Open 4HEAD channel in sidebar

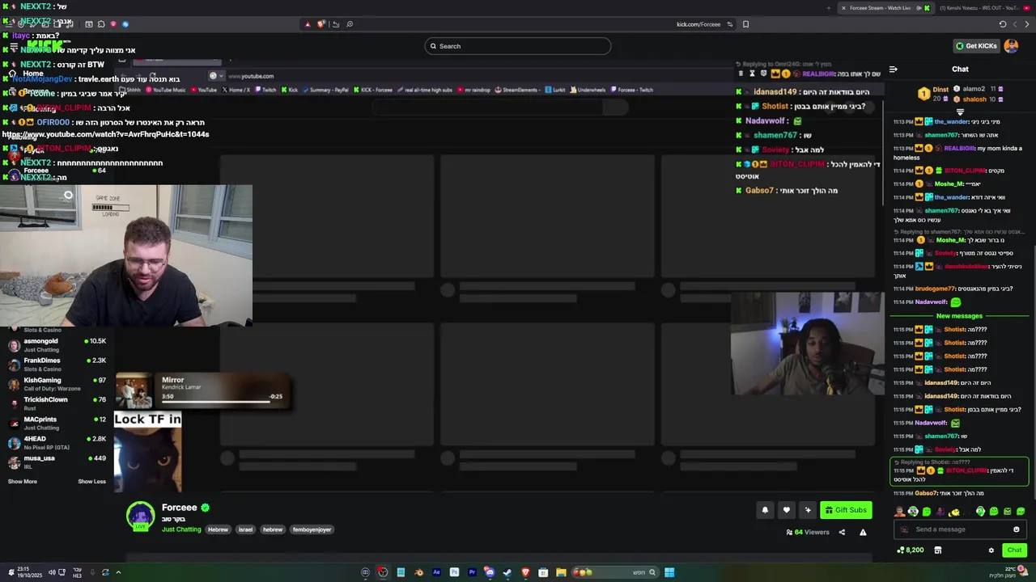57,442
